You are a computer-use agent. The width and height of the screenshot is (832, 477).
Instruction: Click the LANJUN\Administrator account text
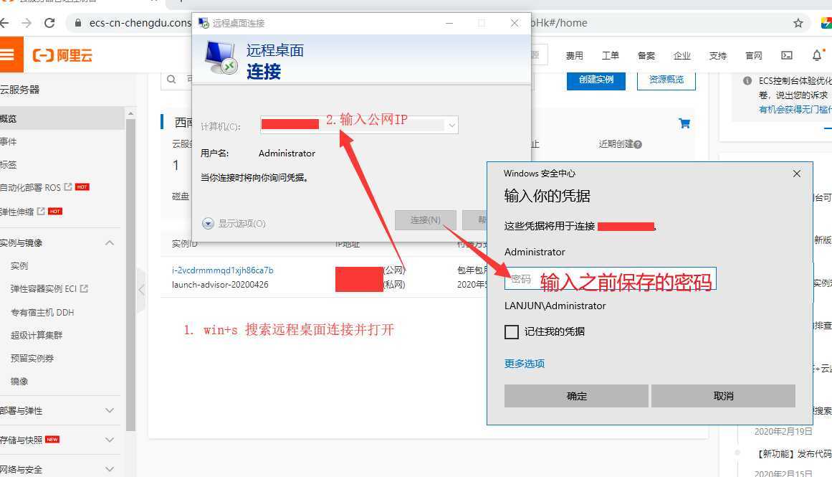click(x=555, y=306)
